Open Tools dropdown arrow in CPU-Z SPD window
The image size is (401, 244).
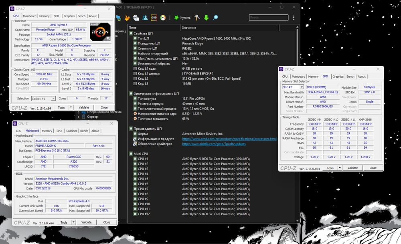coord(340,168)
